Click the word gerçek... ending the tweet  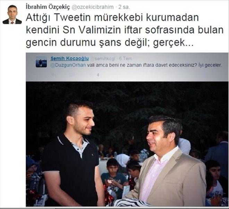pos(173,43)
